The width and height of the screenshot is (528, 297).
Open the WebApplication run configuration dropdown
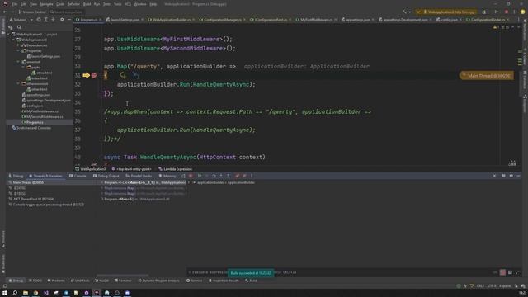coord(447,12)
